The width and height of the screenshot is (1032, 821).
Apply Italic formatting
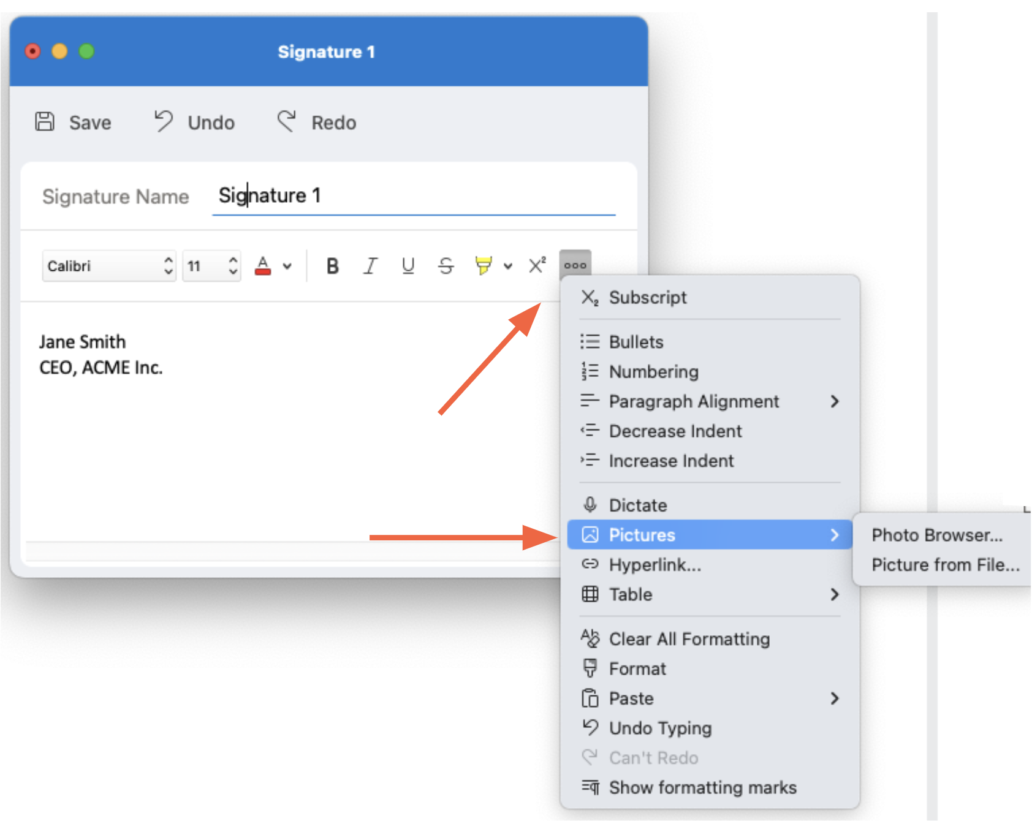[x=370, y=265]
